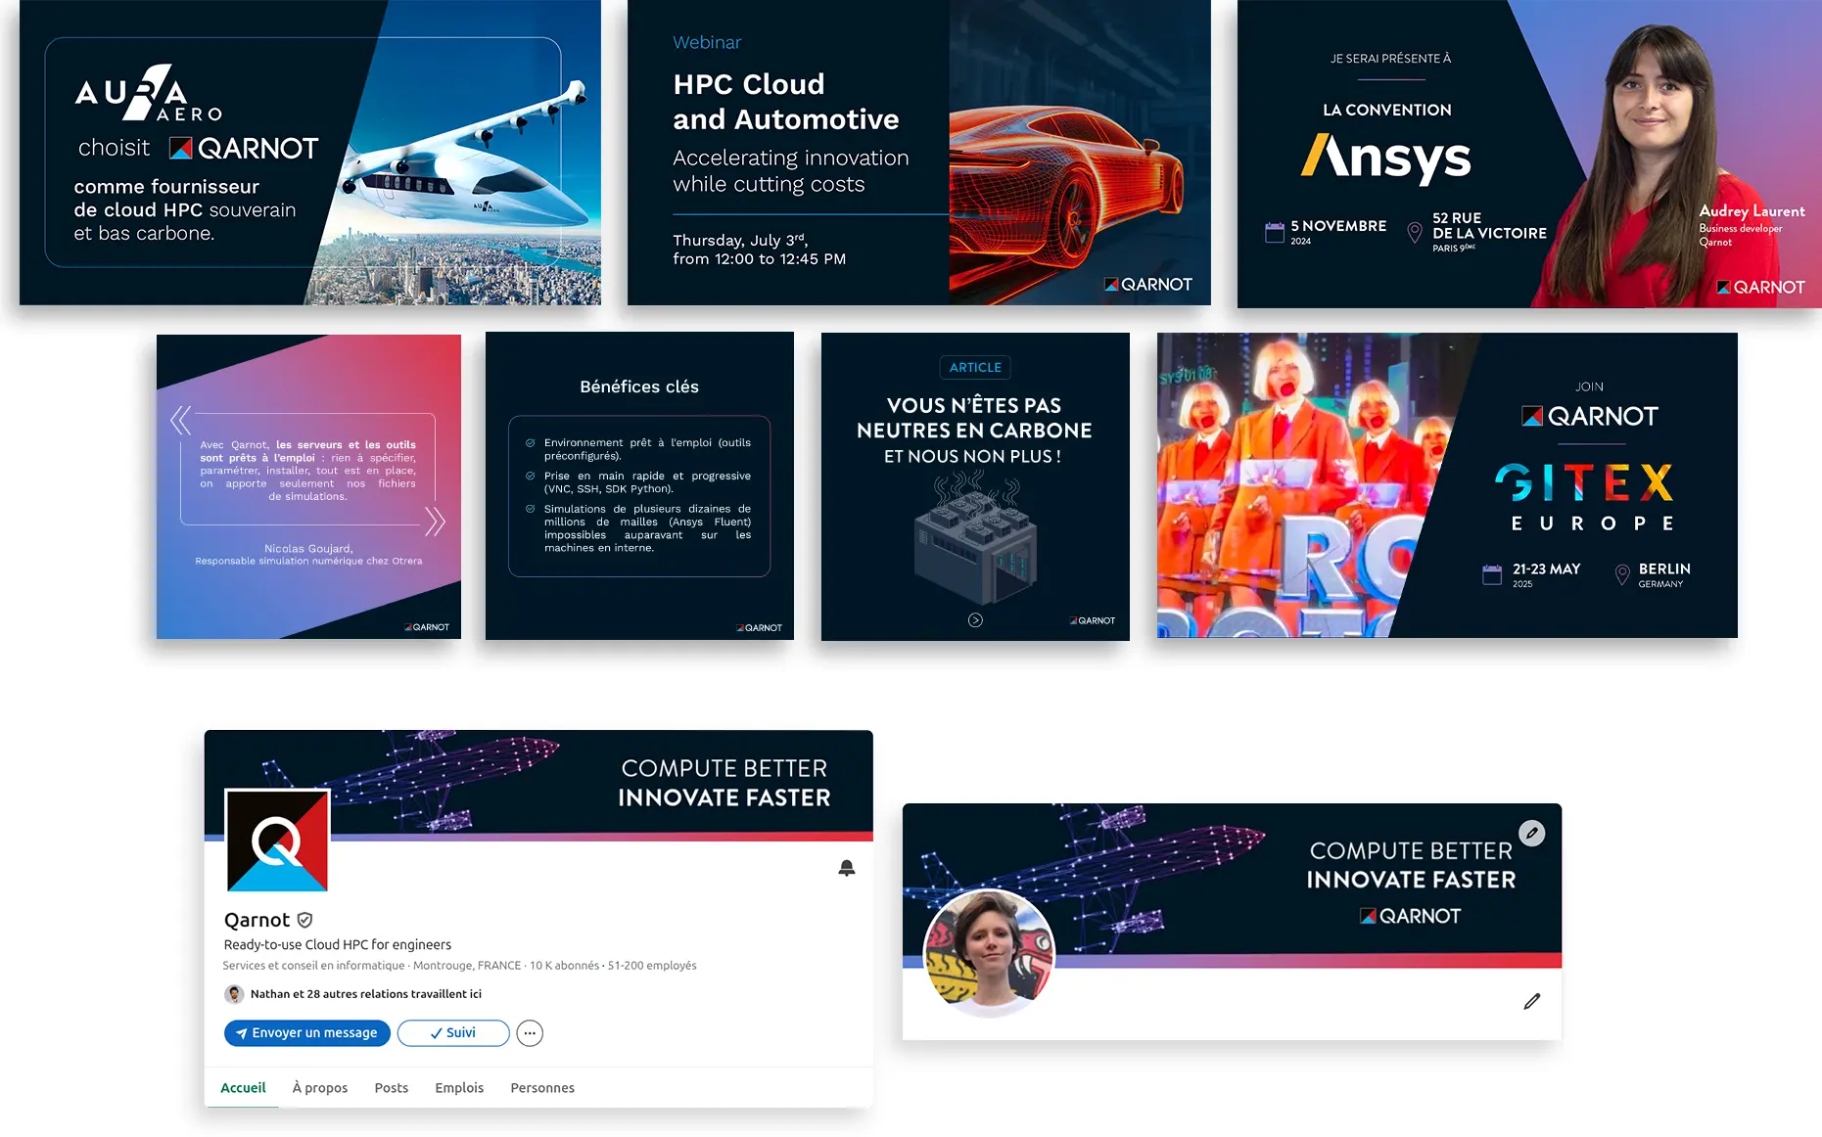The height and width of the screenshot is (1137, 1822).
Task: Toggle the Suivi follow button
Action: point(453,1033)
